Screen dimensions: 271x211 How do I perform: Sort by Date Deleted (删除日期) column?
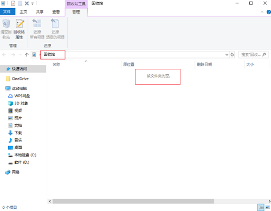pyautogui.click(x=204, y=65)
